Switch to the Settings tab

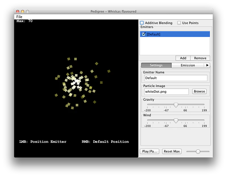pyautogui.click(x=156, y=65)
